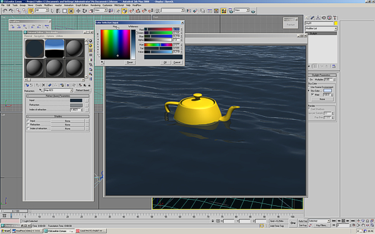Toggle the highlighted 3D Snaps icon
The height and width of the screenshot is (234, 375).
click(x=124, y=11)
